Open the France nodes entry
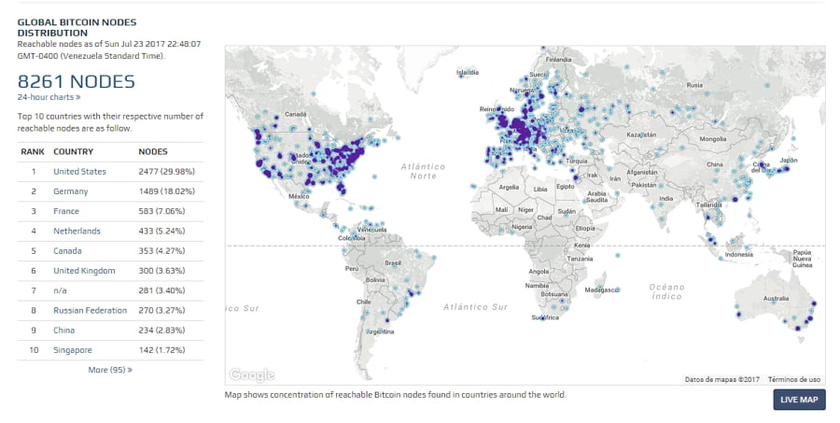 coord(67,212)
